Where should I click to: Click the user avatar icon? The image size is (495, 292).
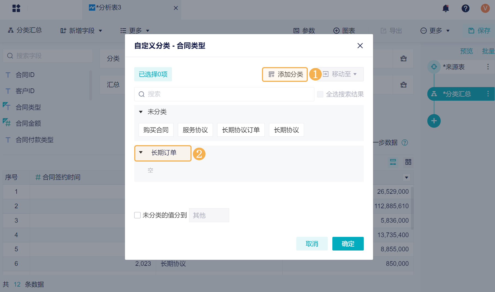point(485,8)
